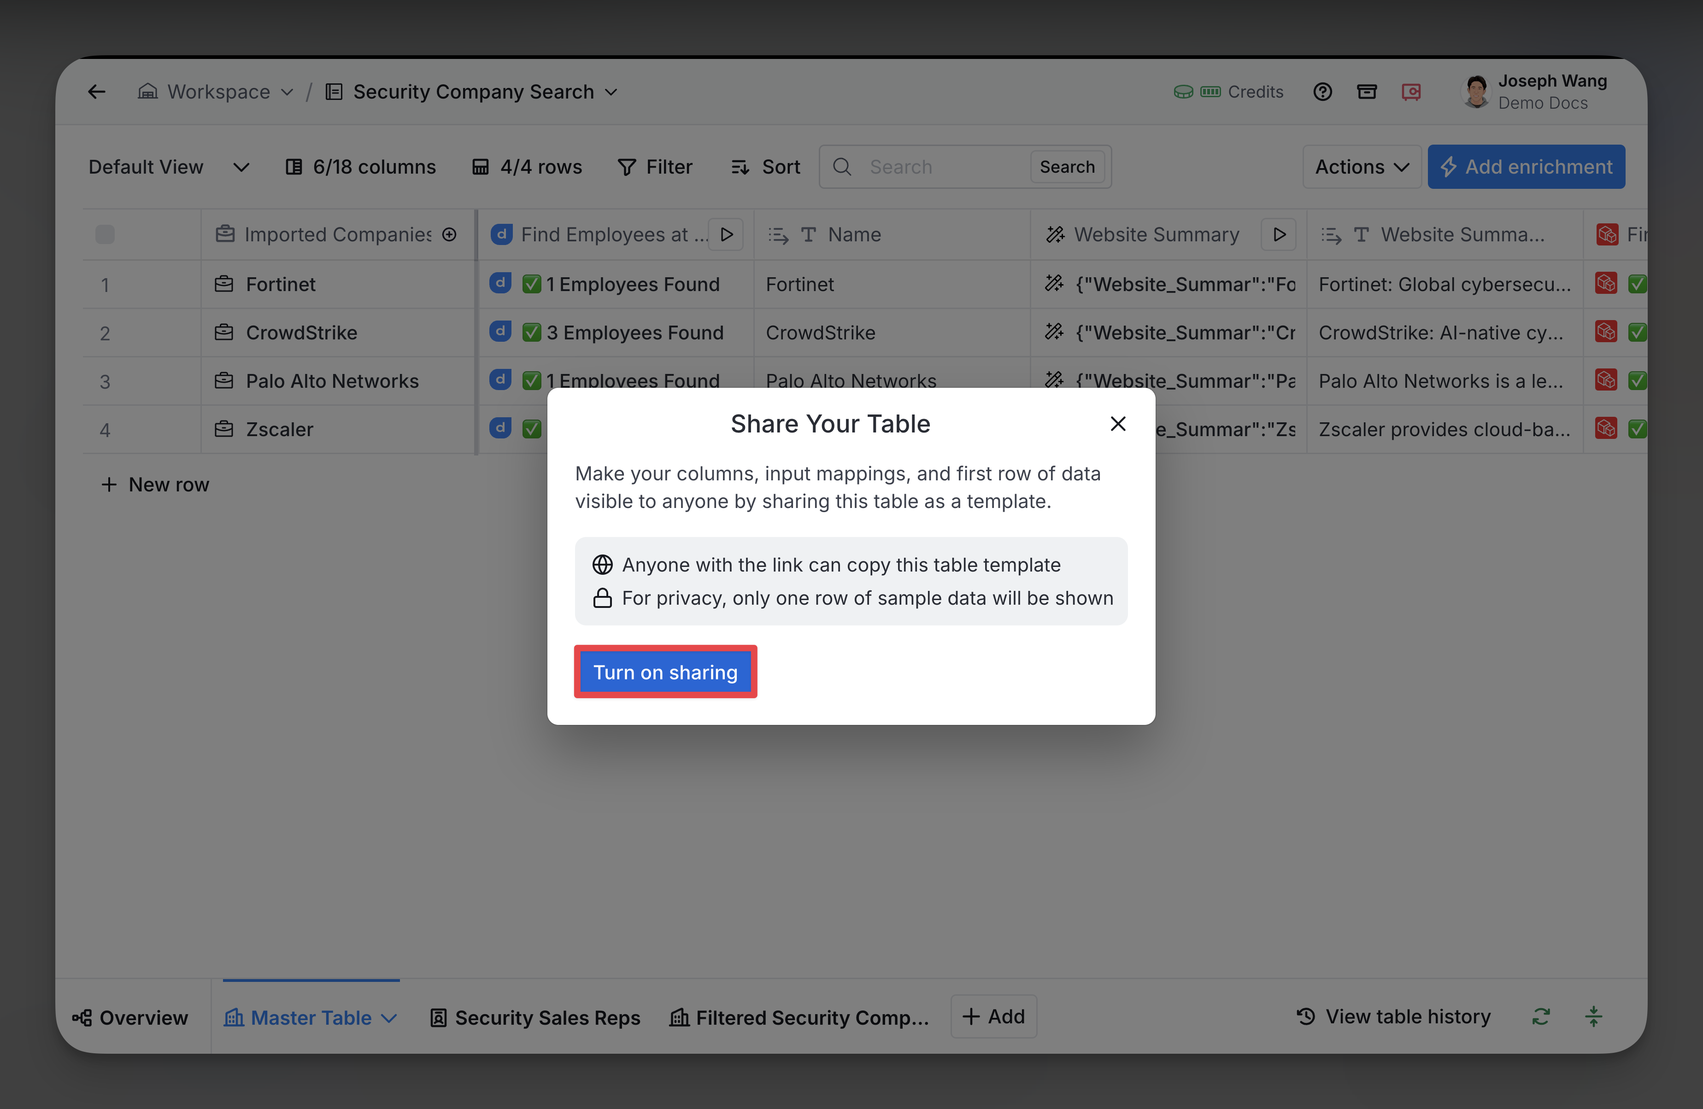Image resolution: width=1703 pixels, height=1109 pixels.
Task: Click the Turn on sharing button
Action: (x=665, y=672)
